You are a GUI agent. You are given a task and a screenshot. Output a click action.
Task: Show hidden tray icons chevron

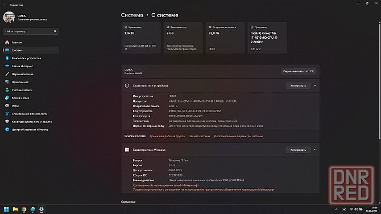tap(336, 209)
